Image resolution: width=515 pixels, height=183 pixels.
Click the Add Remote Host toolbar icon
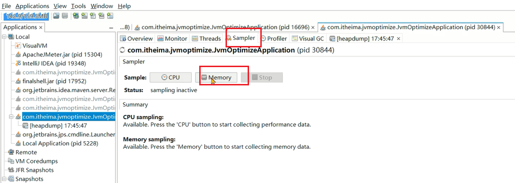[x=85, y=16]
